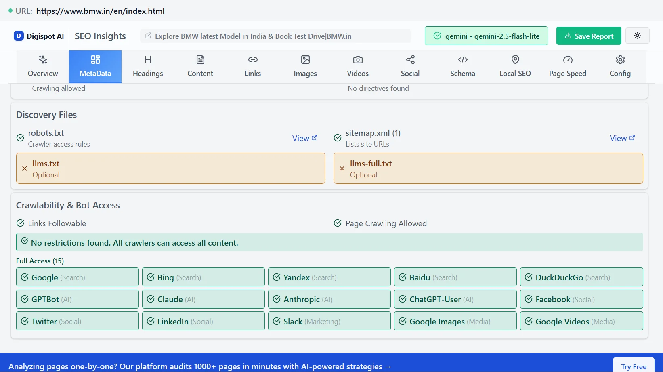Click the SEO Insights title

pyautogui.click(x=100, y=36)
